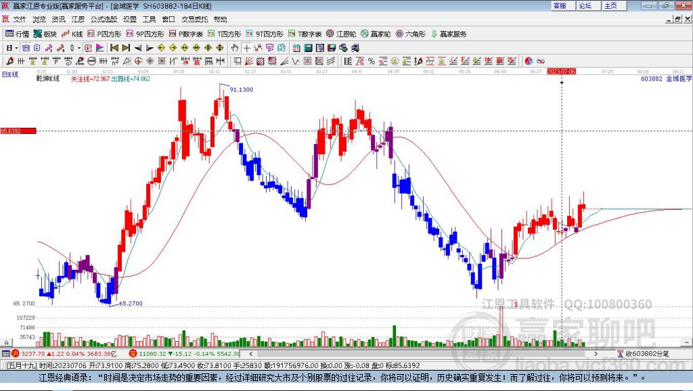Open the 江恩轮 Gann wheel
This screenshot has height=391, width=693.
click(341, 34)
